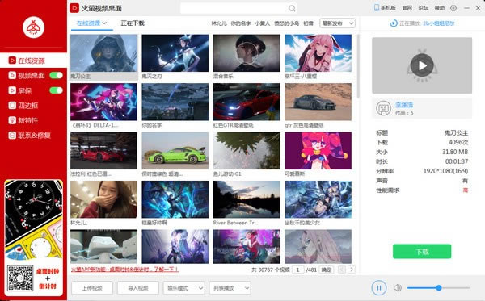Open the 帮助 link
Viewport: 485px width, 301px height.
[440, 8]
